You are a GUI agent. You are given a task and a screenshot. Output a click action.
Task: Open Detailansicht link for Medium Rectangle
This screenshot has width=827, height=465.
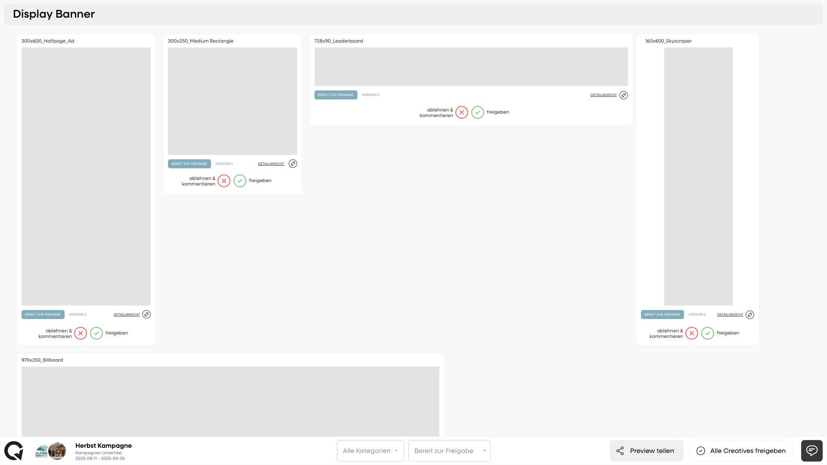point(271,164)
